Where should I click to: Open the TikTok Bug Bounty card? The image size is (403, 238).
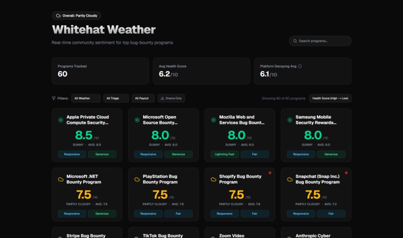[x=163, y=232]
